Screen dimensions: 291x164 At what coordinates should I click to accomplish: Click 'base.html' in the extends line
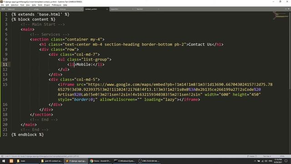(50, 14)
